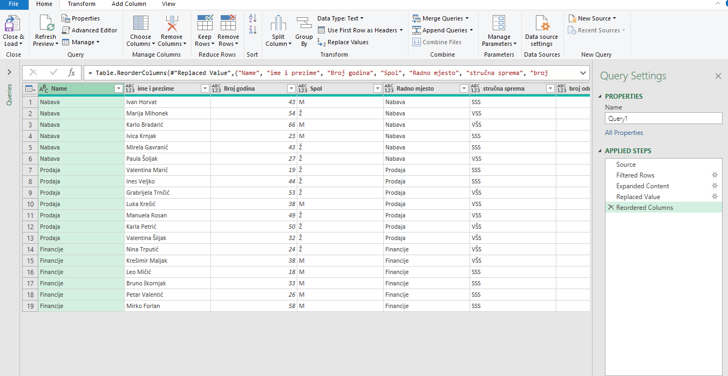Viewport: 728px width, 376px height.
Task: Open the Name column filter dropdown
Action: 119,88
